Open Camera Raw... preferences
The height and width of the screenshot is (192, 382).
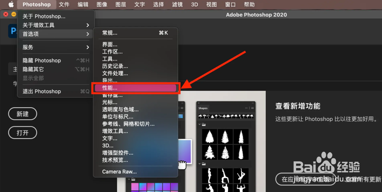click(135, 172)
